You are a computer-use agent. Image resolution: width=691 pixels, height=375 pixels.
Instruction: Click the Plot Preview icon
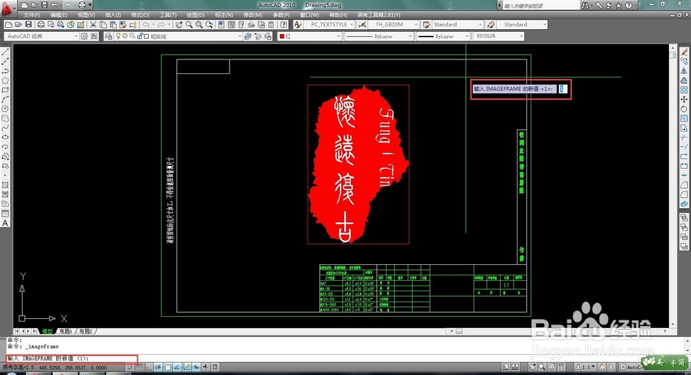50,25
